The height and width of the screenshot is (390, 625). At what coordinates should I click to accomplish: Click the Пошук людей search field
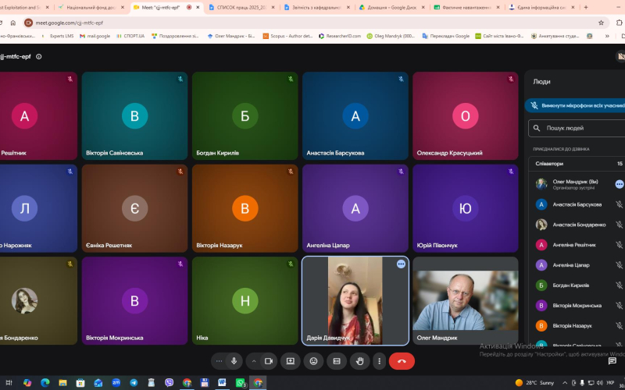coord(577,128)
